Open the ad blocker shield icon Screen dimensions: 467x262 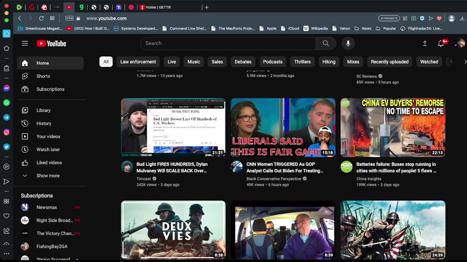[422, 18]
